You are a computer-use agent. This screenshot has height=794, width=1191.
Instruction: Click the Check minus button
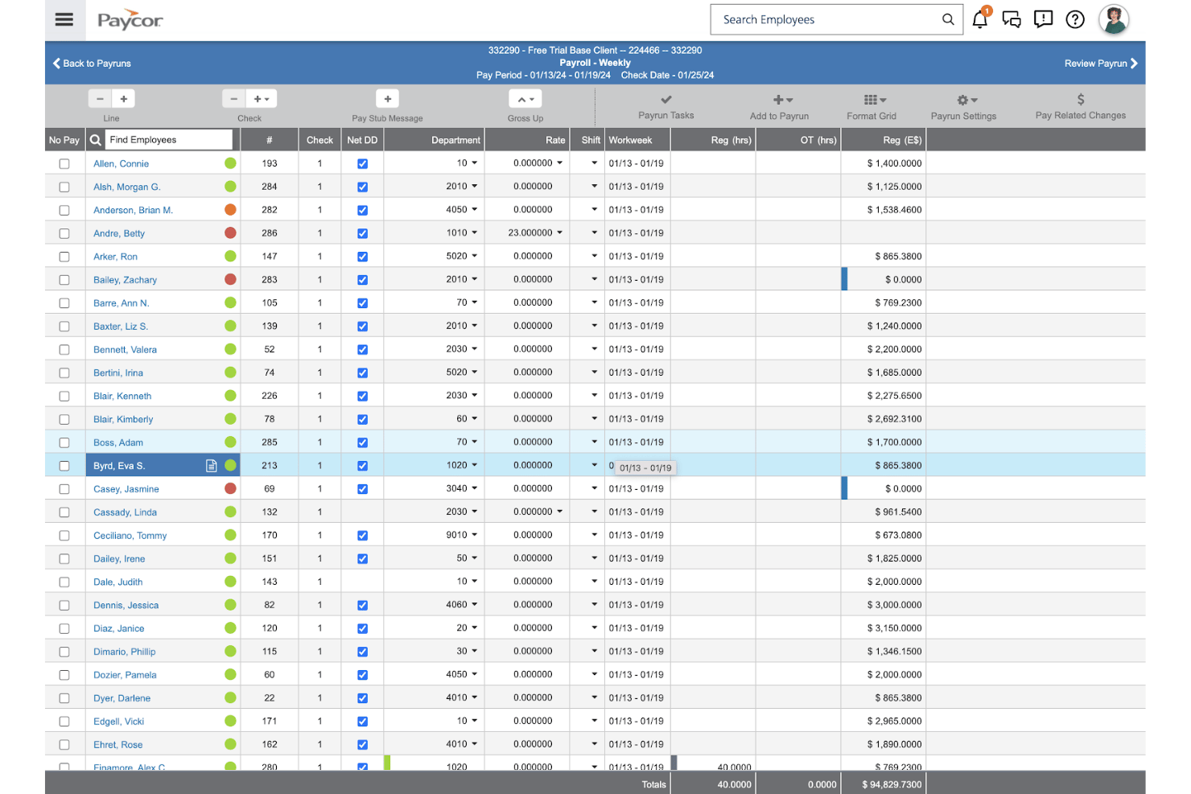(x=233, y=99)
